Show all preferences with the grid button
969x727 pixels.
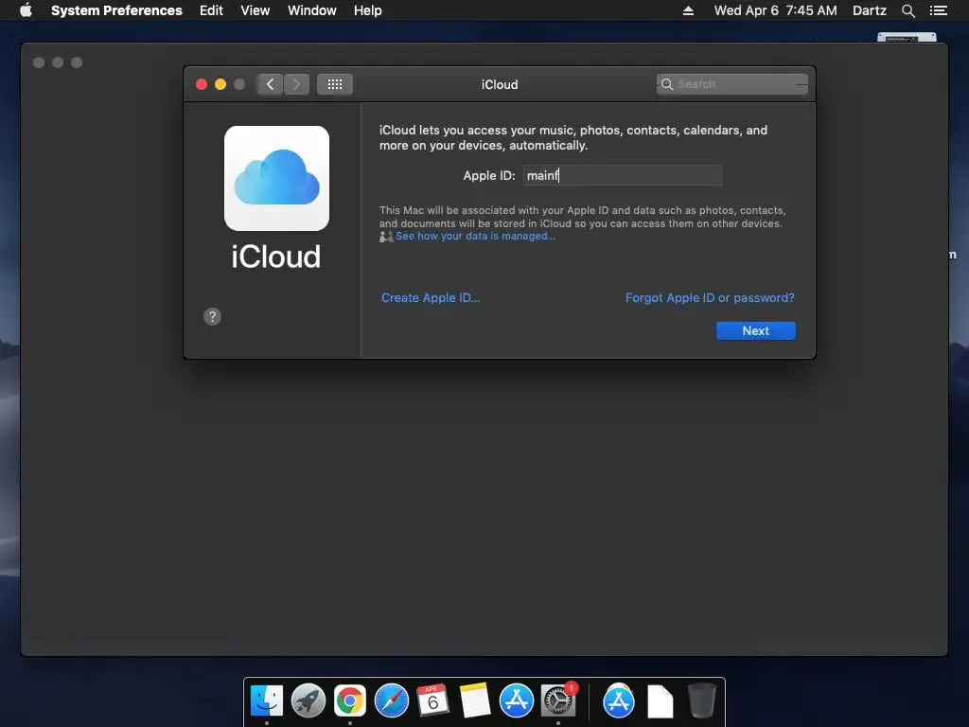click(x=335, y=84)
